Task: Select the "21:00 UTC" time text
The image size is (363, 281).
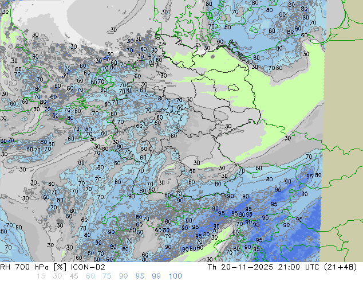Action: coord(299,267)
